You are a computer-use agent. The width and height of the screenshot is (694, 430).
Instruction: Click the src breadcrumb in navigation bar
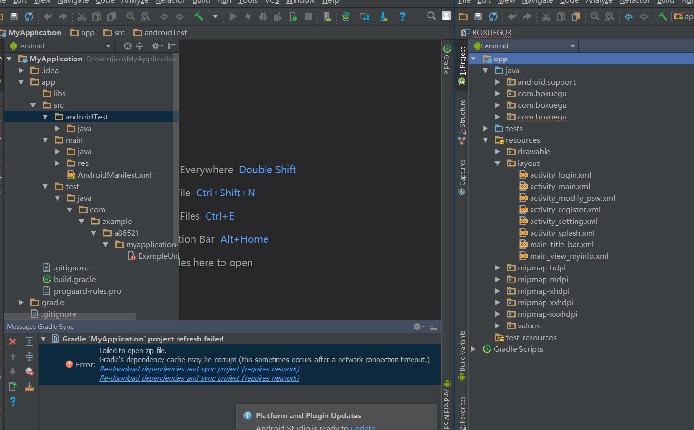click(114, 33)
